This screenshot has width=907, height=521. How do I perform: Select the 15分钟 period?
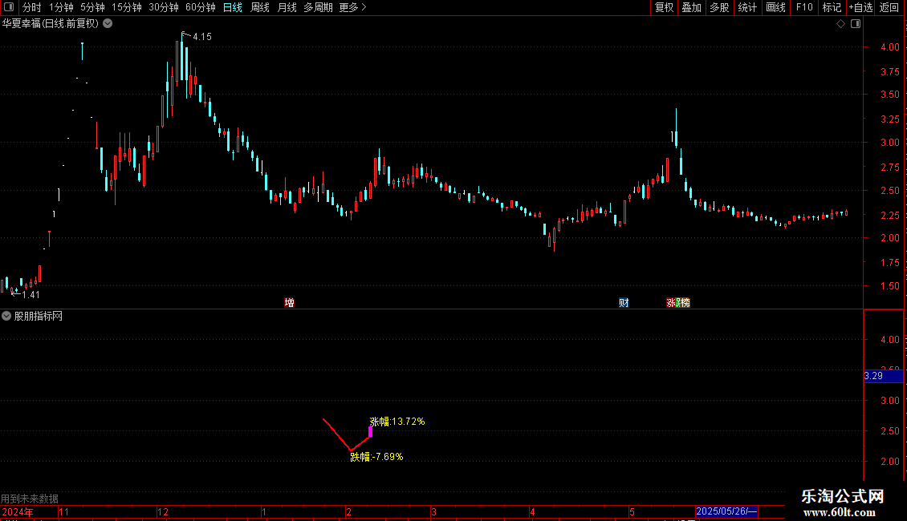coord(127,7)
